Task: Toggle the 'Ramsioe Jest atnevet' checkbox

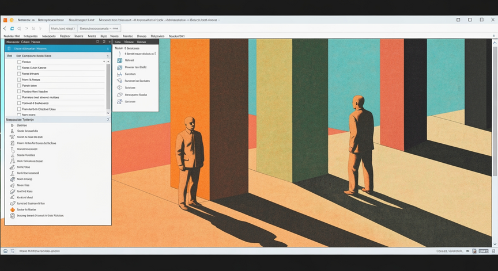Action: point(19,97)
